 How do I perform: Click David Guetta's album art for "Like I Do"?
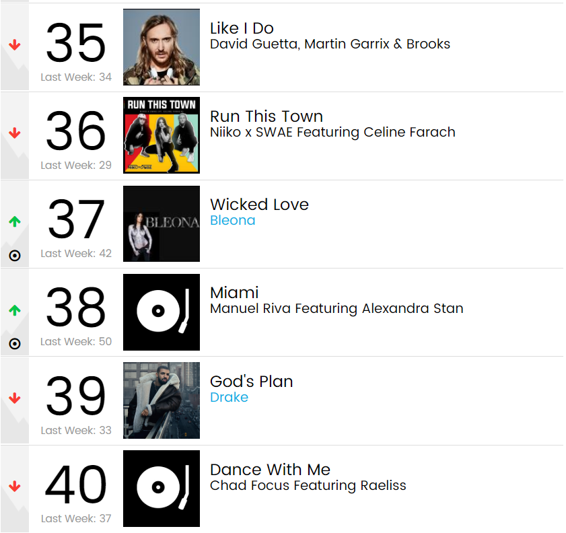click(161, 47)
